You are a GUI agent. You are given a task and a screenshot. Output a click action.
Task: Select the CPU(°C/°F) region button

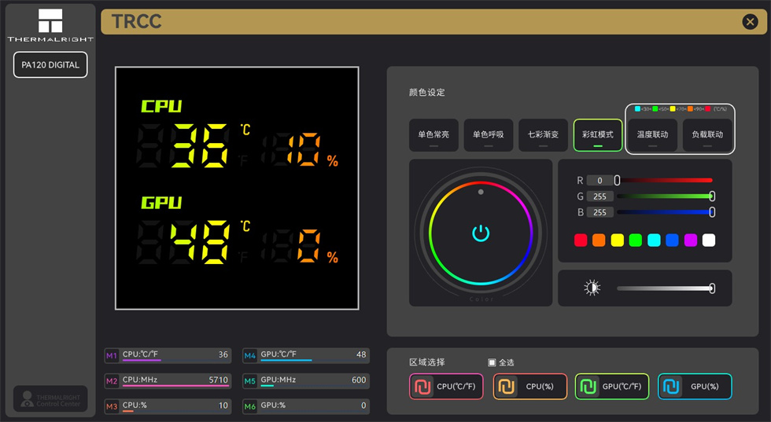tap(446, 387)
